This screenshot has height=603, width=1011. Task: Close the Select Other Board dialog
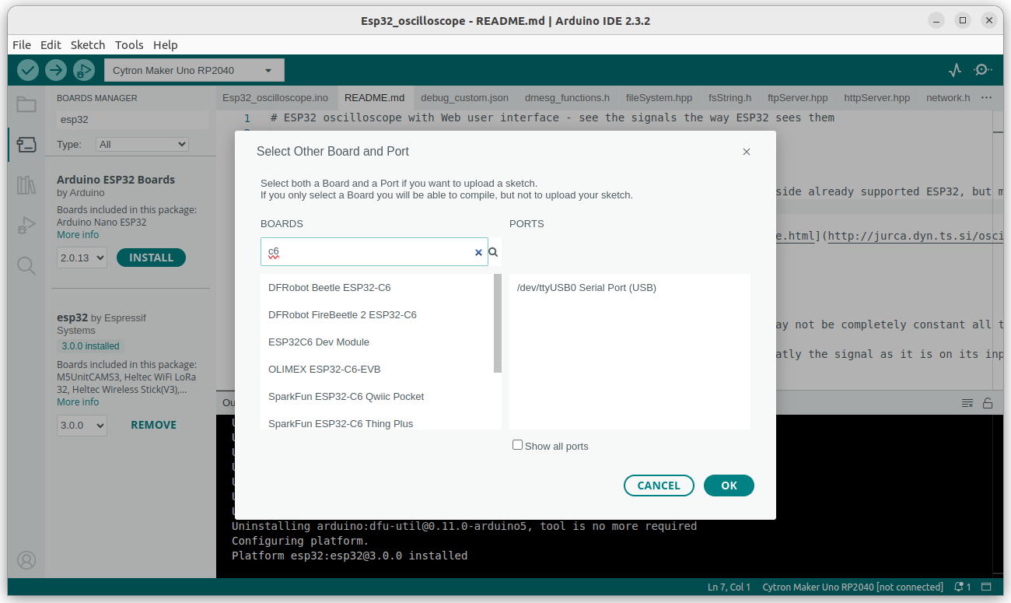[747, 152]
